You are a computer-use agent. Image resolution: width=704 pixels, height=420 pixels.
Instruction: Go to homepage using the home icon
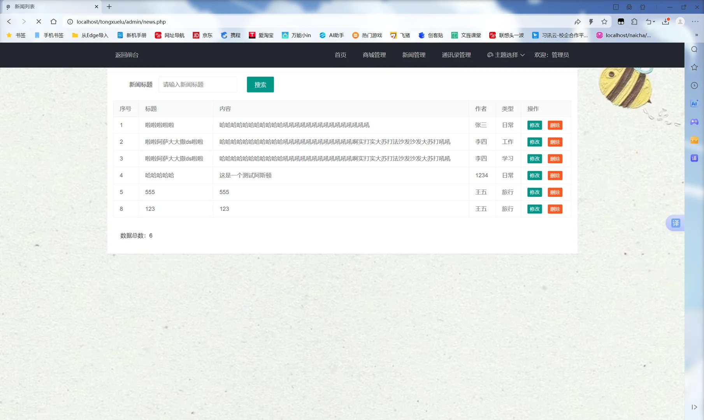coord(54,22)
